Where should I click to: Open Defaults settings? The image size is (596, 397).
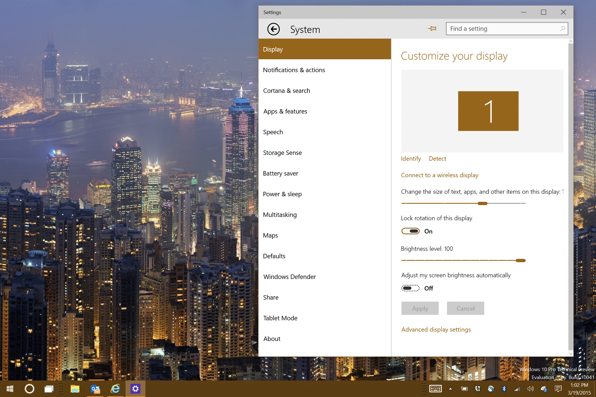click(325, 256)
